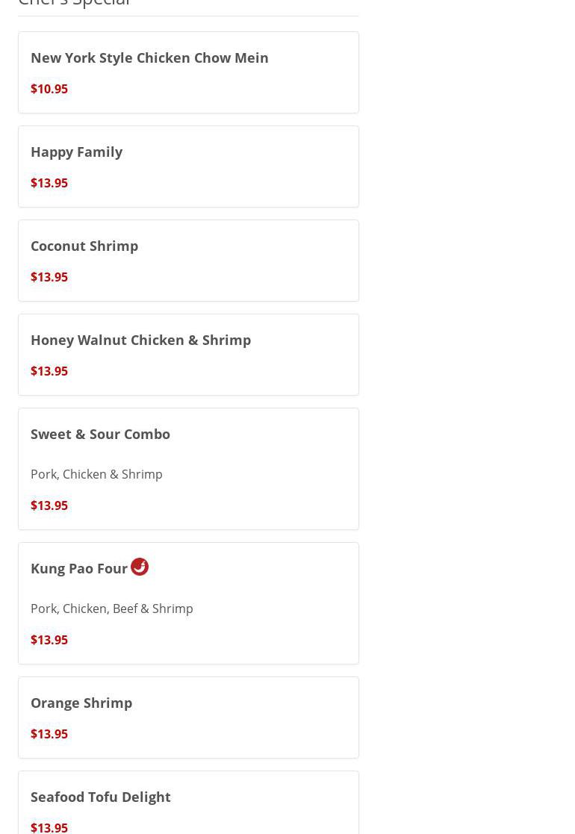Select the Happy Family menu item
Image resolution: width=575 pixels, height=834 pixels.
click(x=76, y=152)
